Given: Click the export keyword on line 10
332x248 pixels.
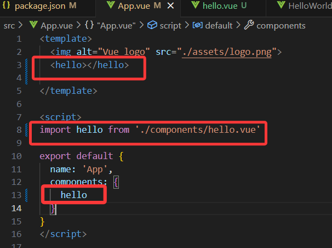Looking at the screenshot, I should [55, 156].
